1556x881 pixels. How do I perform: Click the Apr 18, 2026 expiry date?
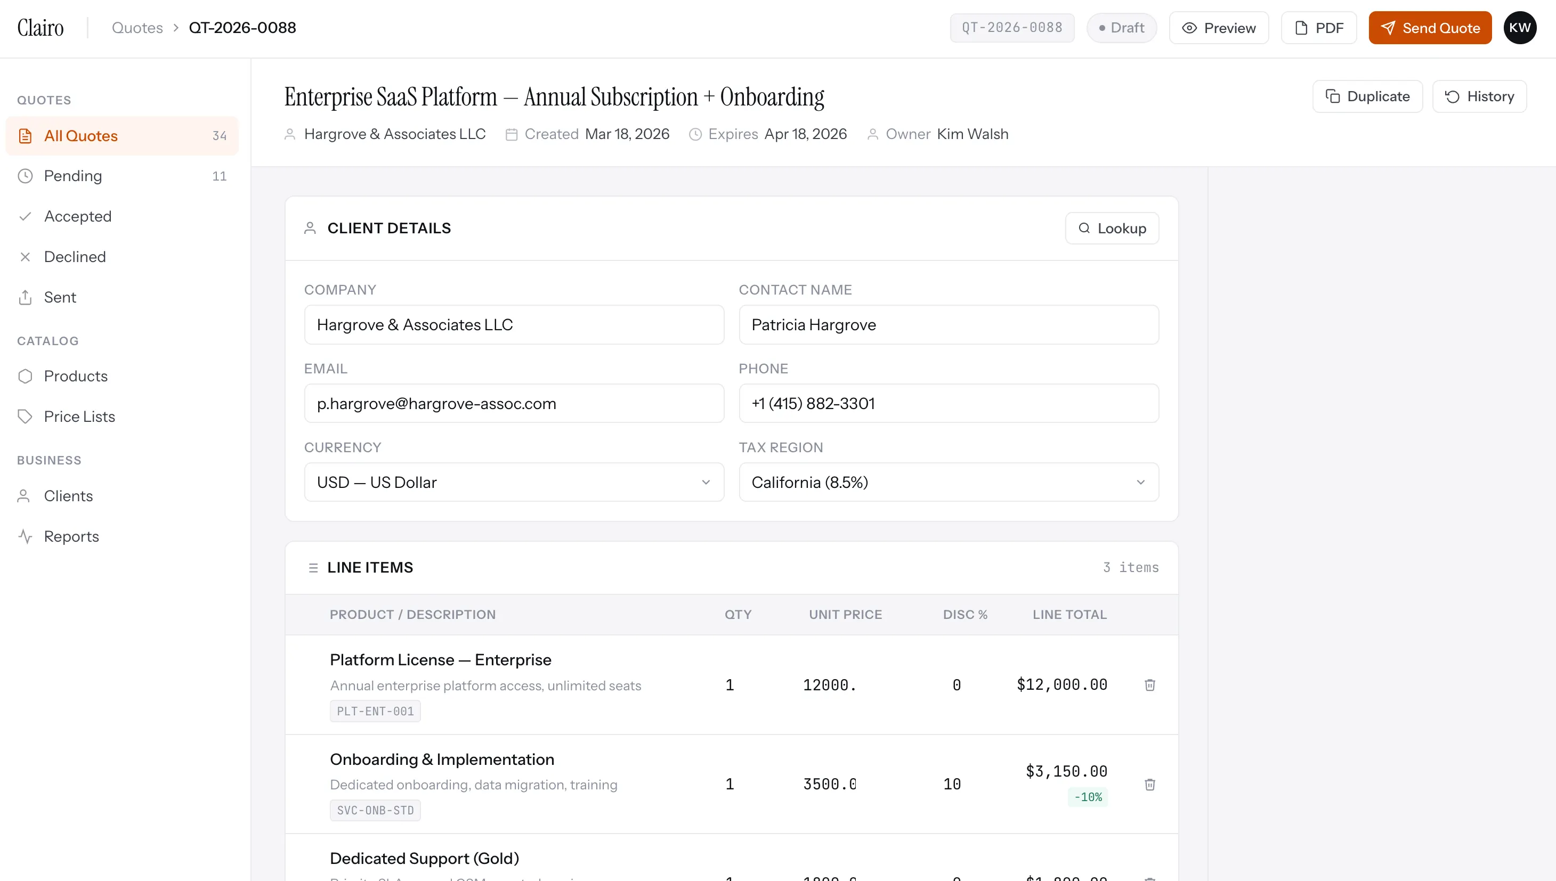(806, 134)
